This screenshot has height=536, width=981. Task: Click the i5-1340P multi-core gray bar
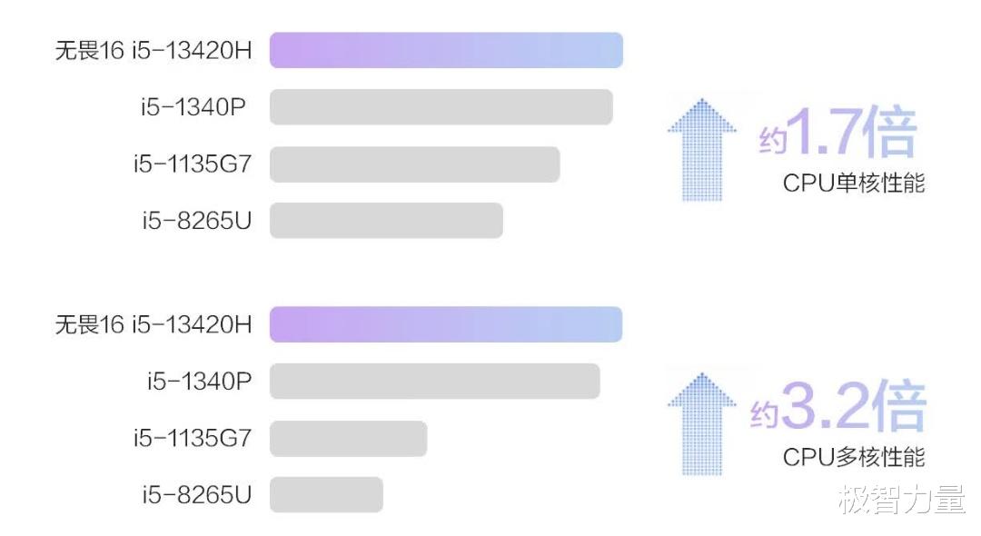(435, 381)
